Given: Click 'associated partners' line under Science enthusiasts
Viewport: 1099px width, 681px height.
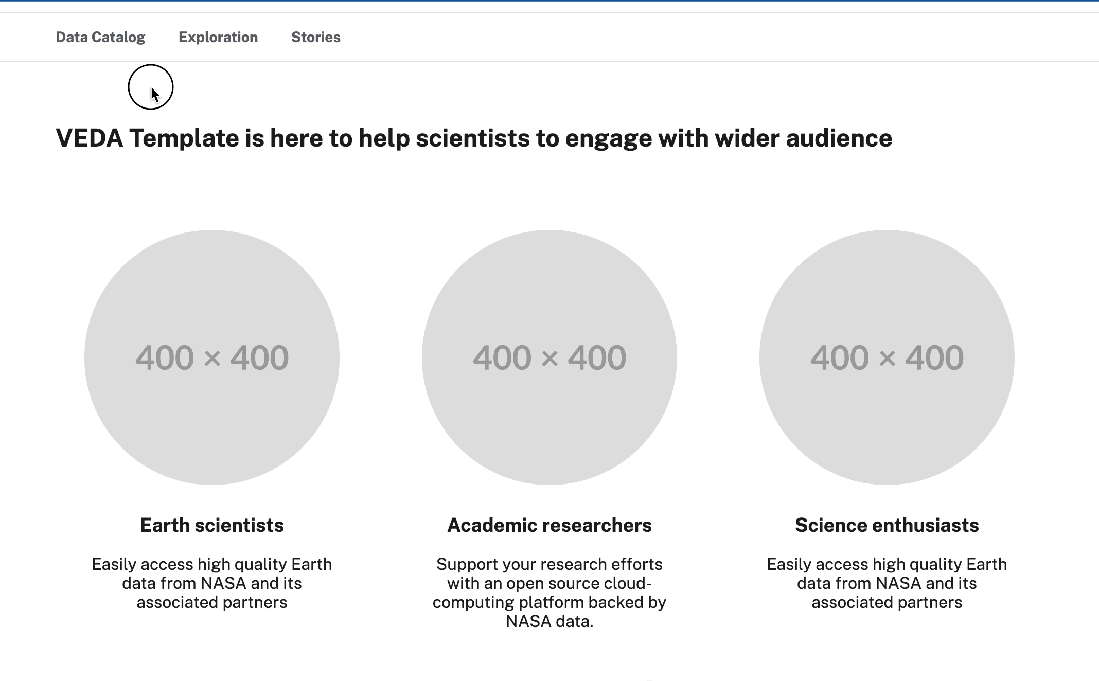Looking at the screenshot, I should pyautogui.click(x=887, y=602).
